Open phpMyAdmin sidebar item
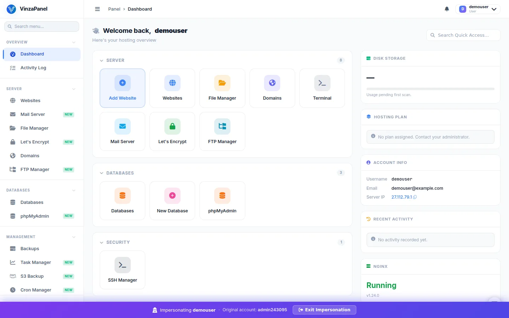This screenshot has width=509, height=318. [42, 216]
